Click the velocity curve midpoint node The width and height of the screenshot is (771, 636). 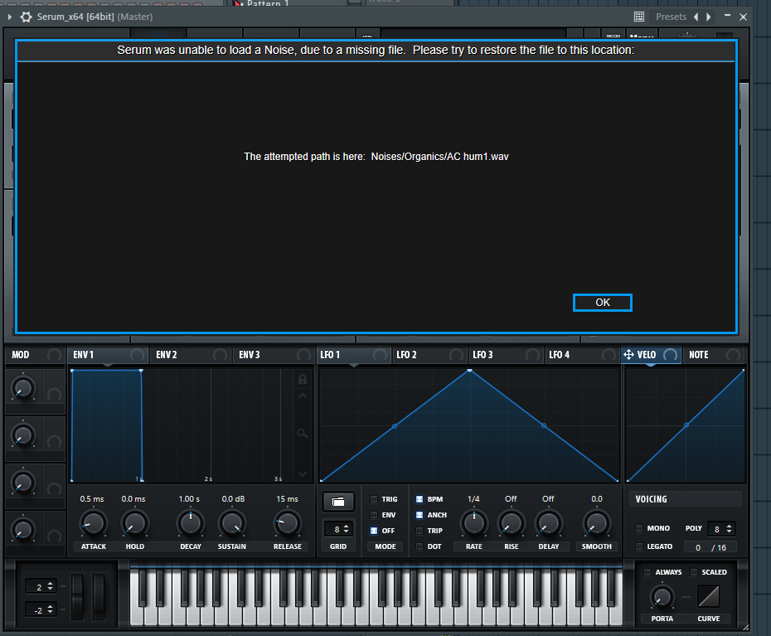click(686, 425)
